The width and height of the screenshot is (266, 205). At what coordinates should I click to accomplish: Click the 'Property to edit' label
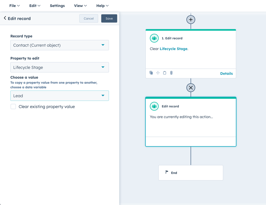point(25,58)
